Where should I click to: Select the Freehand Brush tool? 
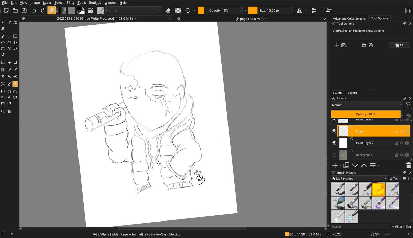(3, 36)
